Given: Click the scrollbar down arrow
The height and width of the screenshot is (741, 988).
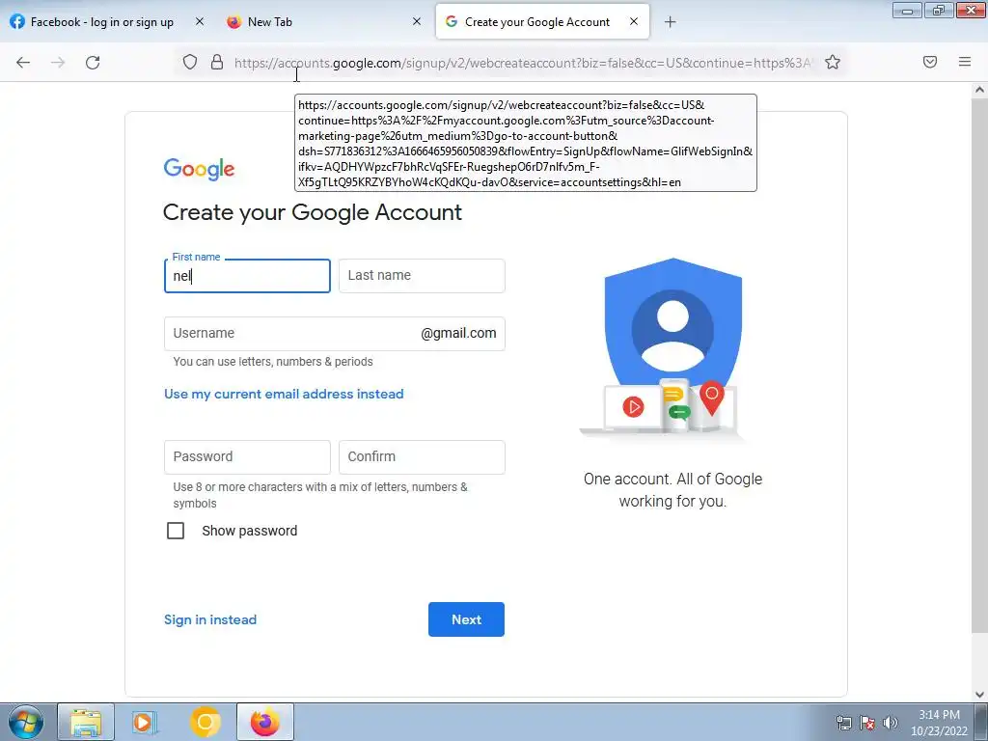Looking at the screenshot, I should (x=979, y=695).
